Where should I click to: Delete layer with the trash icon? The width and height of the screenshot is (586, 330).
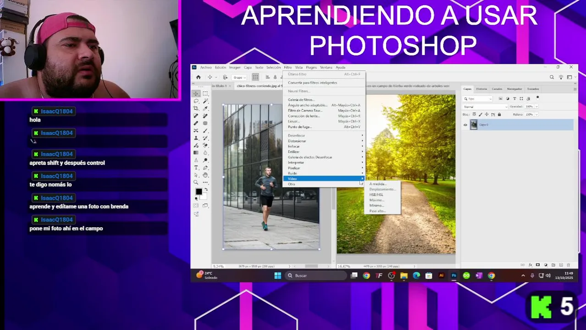pyautogui.click(x=569, y=265)
